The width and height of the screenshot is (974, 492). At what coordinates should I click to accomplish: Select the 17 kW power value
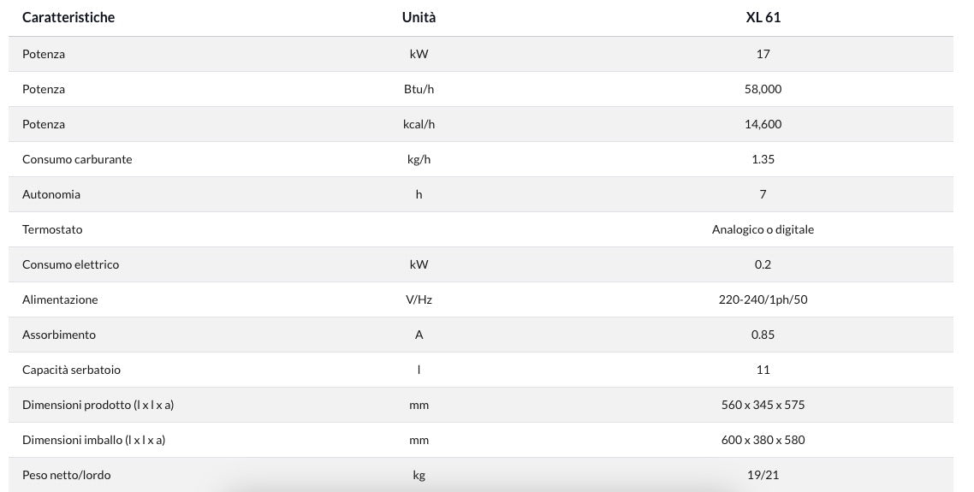click(763, 54)
